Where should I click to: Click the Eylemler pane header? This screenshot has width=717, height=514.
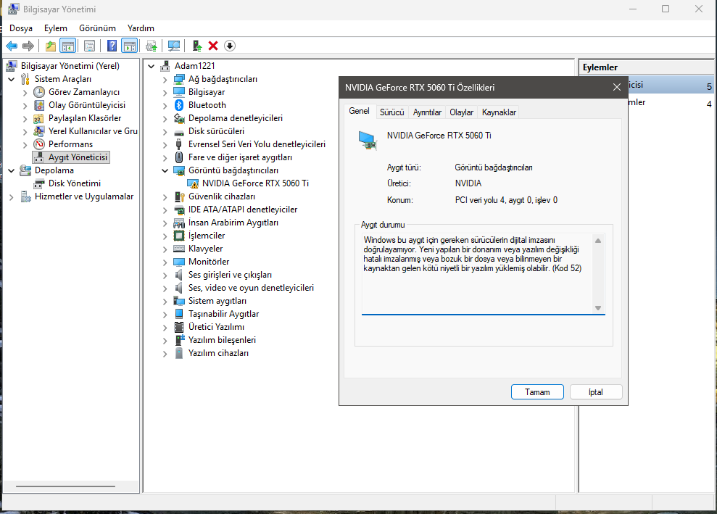click(646, 67)
